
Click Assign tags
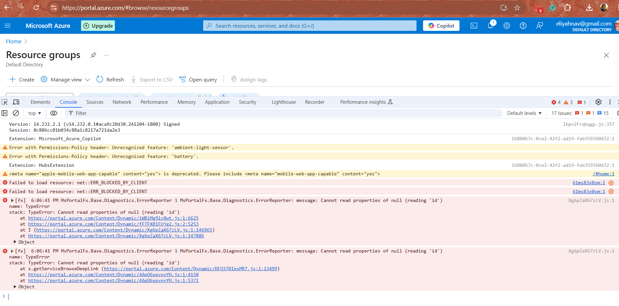(x=249, y=79)
